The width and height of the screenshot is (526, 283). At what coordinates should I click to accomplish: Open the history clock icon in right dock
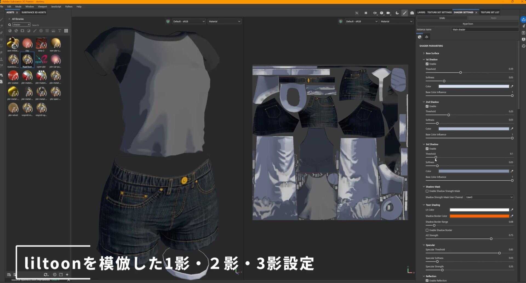point(523,46)
